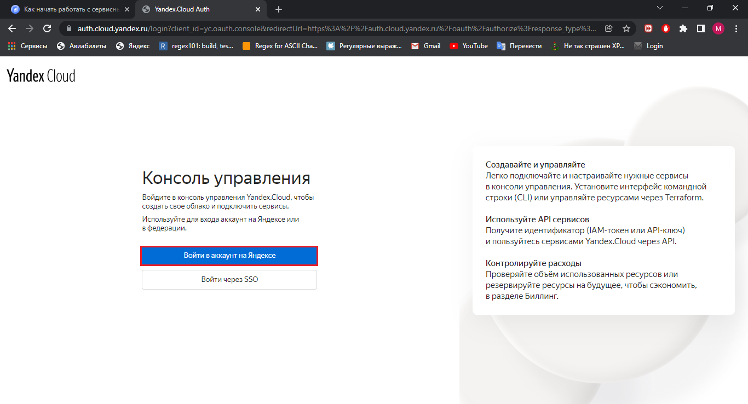Click the 'Создавайте и управляйте' heading
748x404 pixels.
pyautogui.click(x=536, y=165)
